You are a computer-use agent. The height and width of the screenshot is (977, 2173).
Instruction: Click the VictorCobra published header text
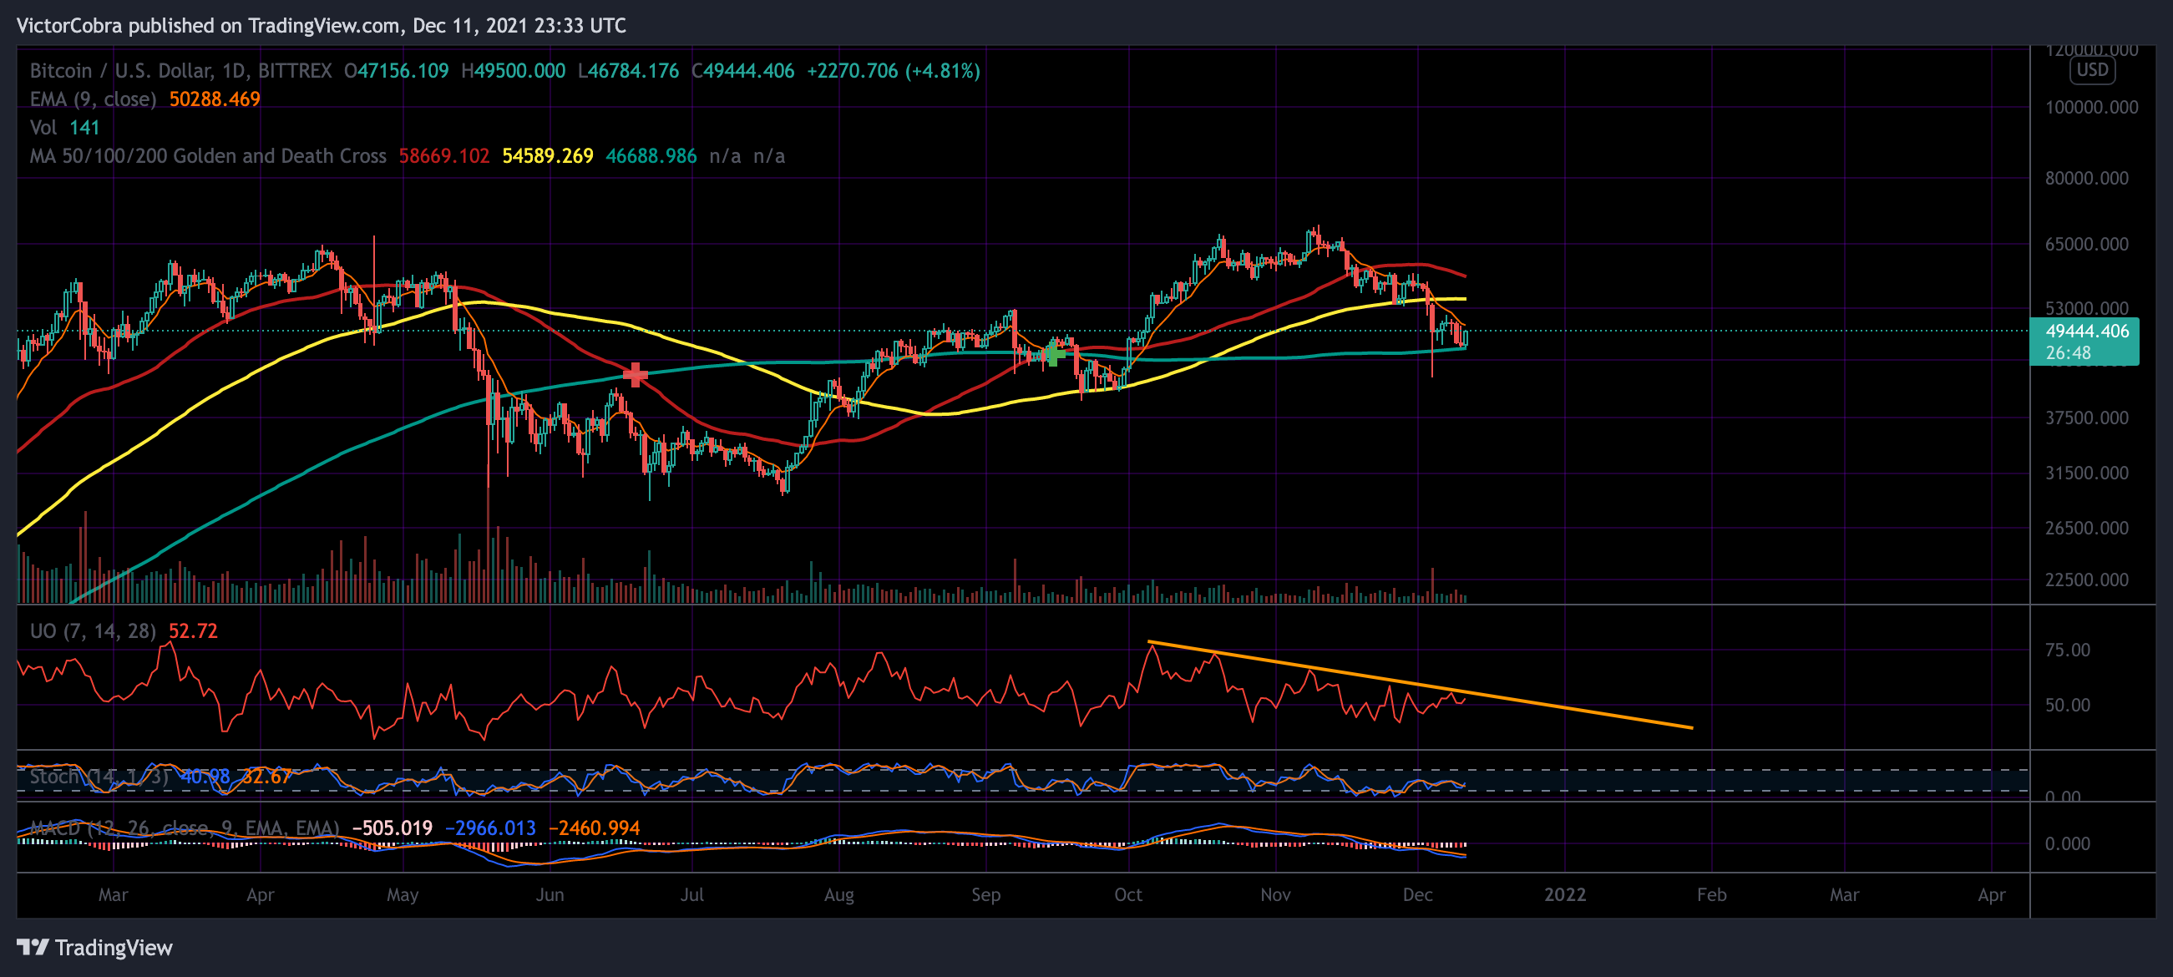pyautogui.click(x=322, y=25)
